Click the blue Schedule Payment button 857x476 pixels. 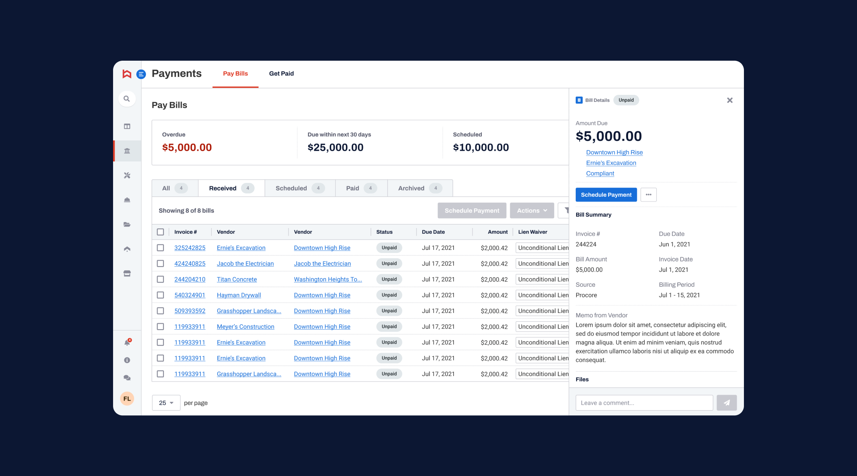coord(606,195)
